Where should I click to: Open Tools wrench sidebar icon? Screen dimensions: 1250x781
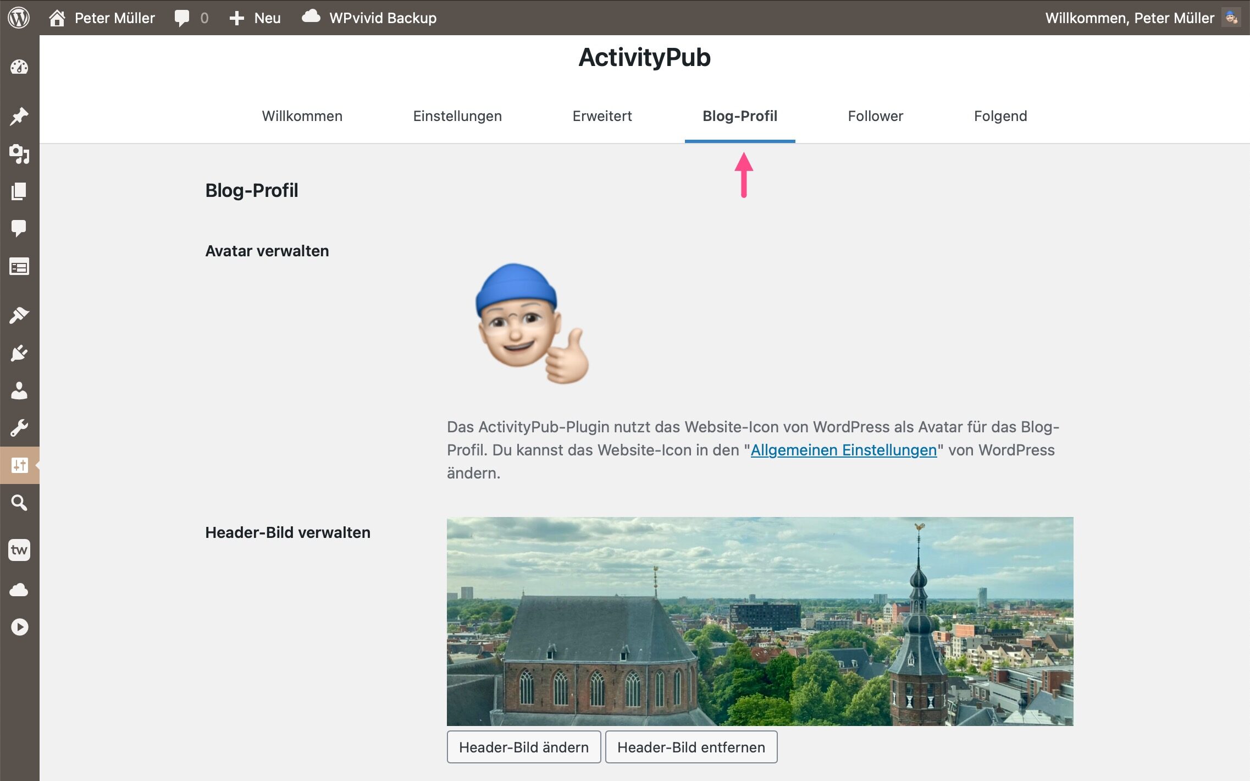click(19, 427)
